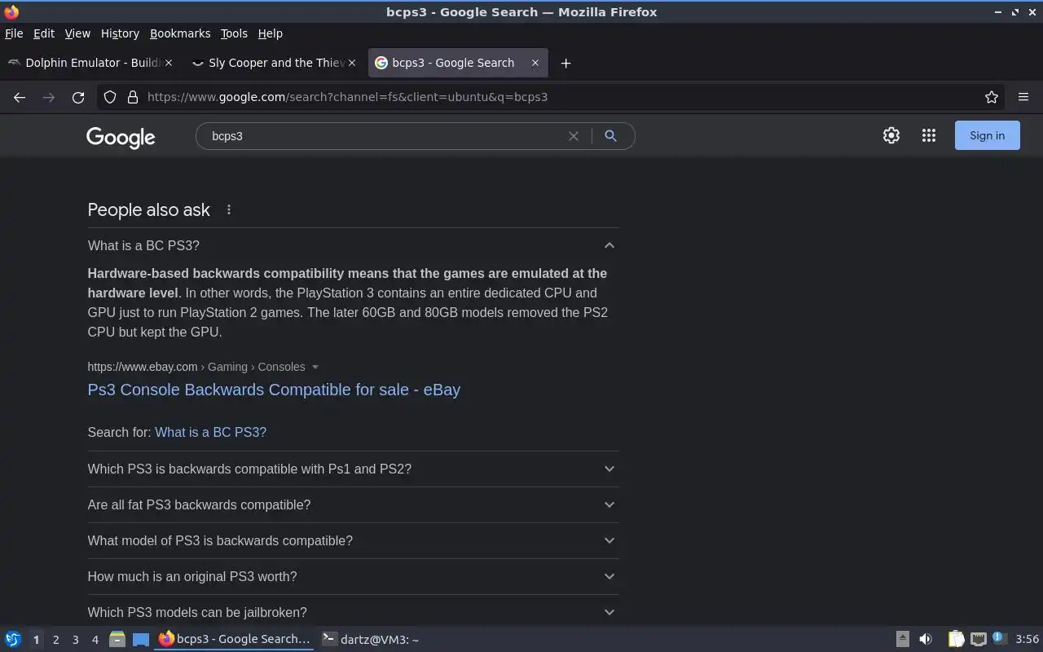Close the Sly Cooper tab
Screen dimensions: 1043x652
tap(352, 63)
